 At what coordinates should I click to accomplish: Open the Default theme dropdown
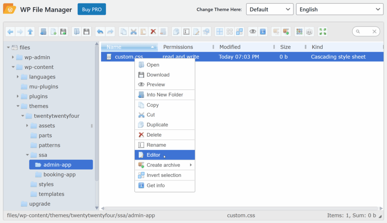click(269, 9)
